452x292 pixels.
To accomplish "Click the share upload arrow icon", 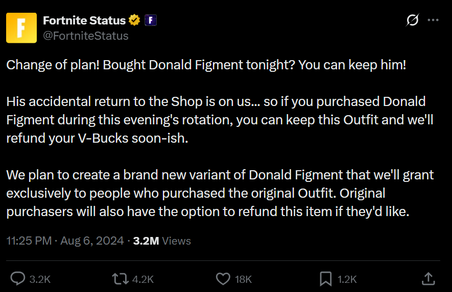I will pyautogui.click(x=429, y=278).
